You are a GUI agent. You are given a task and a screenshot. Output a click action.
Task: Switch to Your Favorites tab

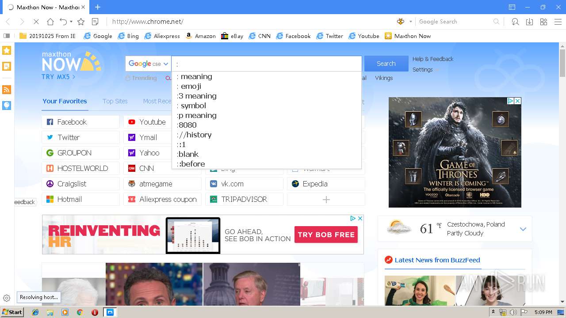pos(65,101)
